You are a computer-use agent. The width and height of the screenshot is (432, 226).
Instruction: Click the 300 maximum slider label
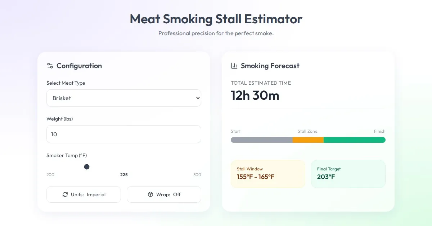click(x=197, y=175)
